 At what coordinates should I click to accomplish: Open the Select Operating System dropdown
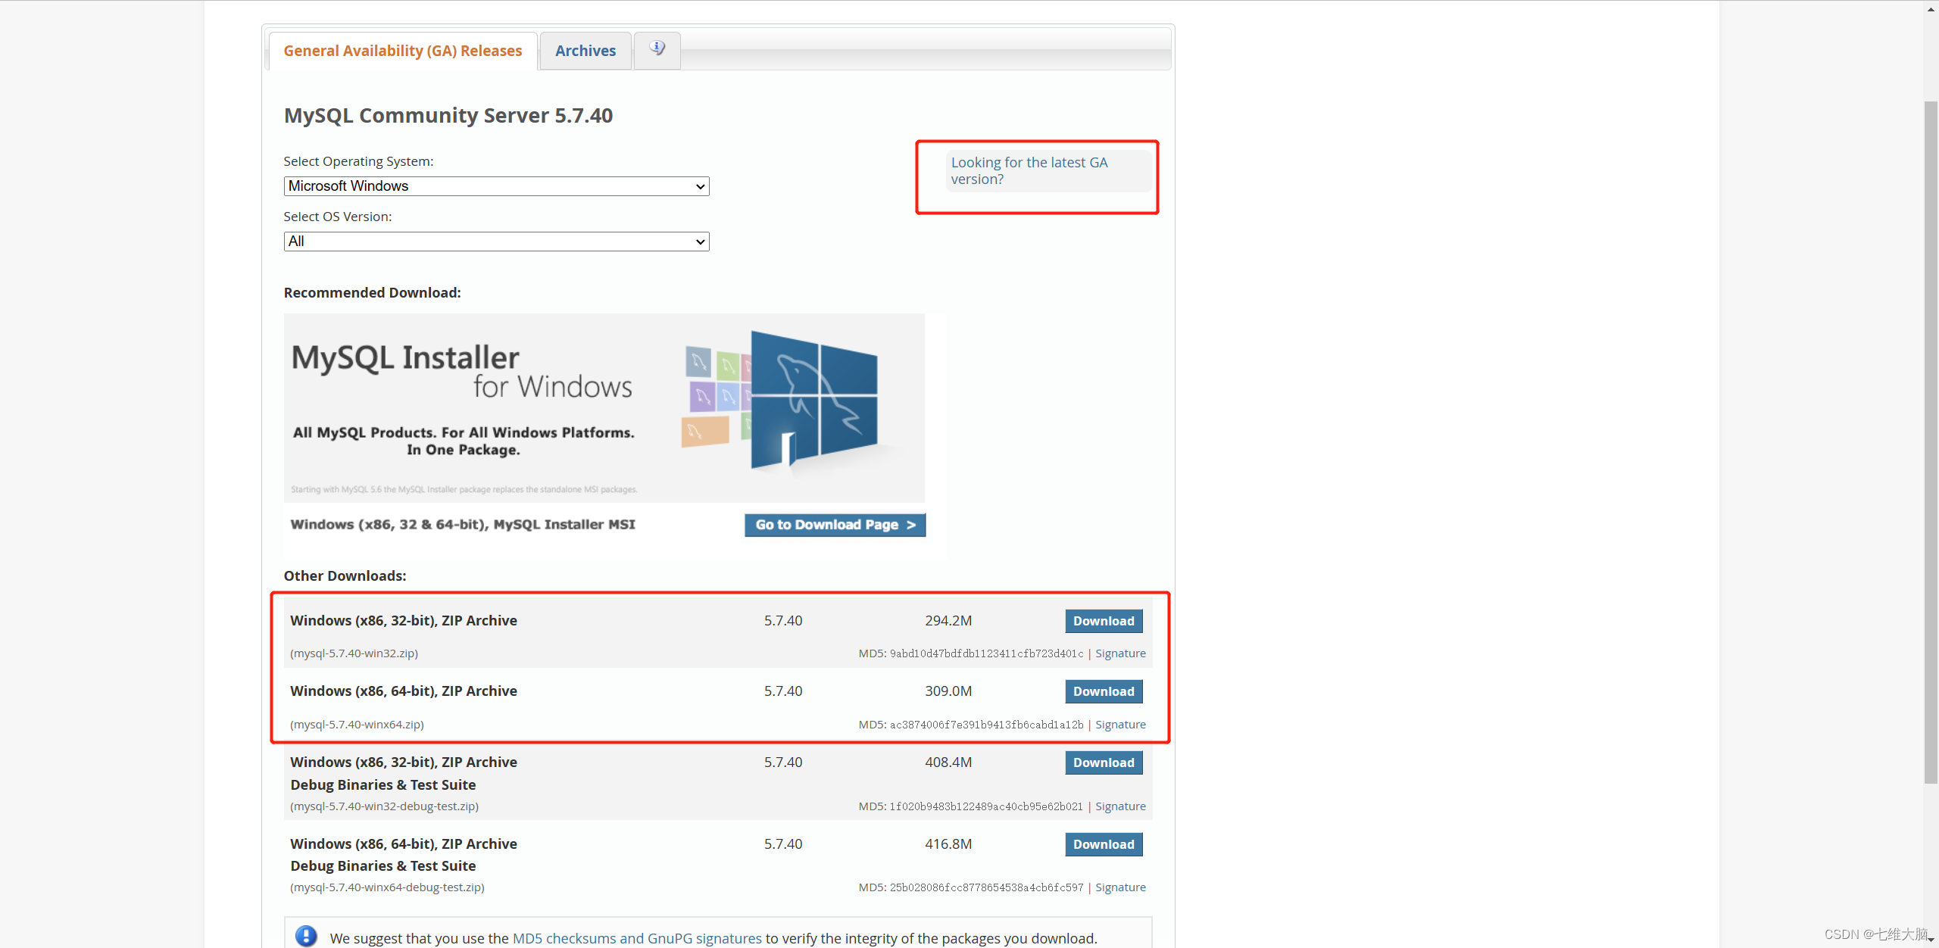pyautogui.click(x=496, y=186)
